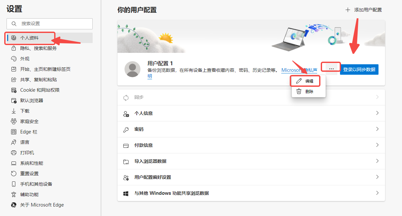Expand the 付款信息 row chevron
Screen dimensions: 402x216
[x=377, y=145]
